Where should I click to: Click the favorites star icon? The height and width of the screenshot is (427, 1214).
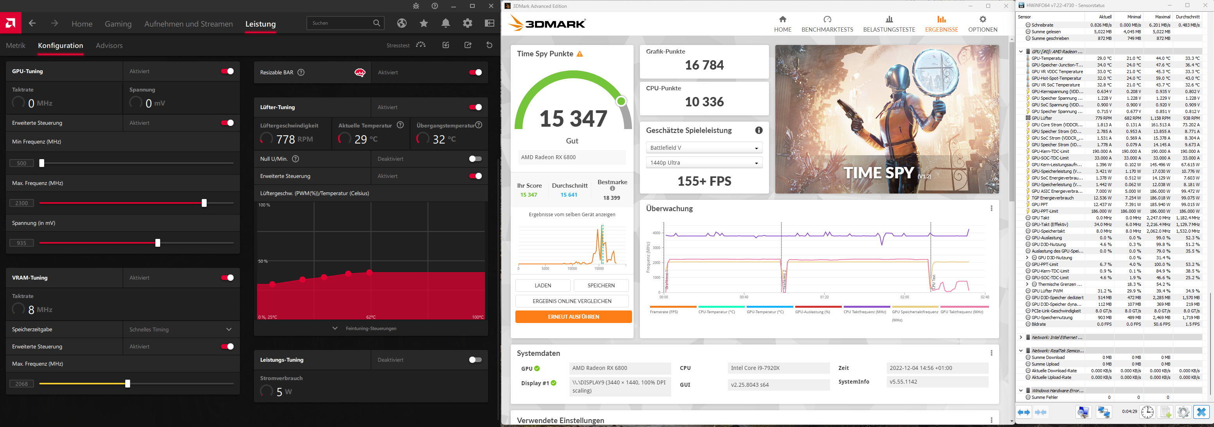pos(424,23)
